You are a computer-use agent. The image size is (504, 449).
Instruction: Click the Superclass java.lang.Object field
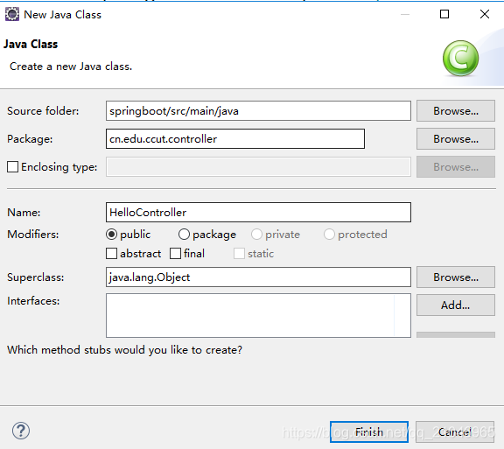pyautogui.click(x=258, y=277)
